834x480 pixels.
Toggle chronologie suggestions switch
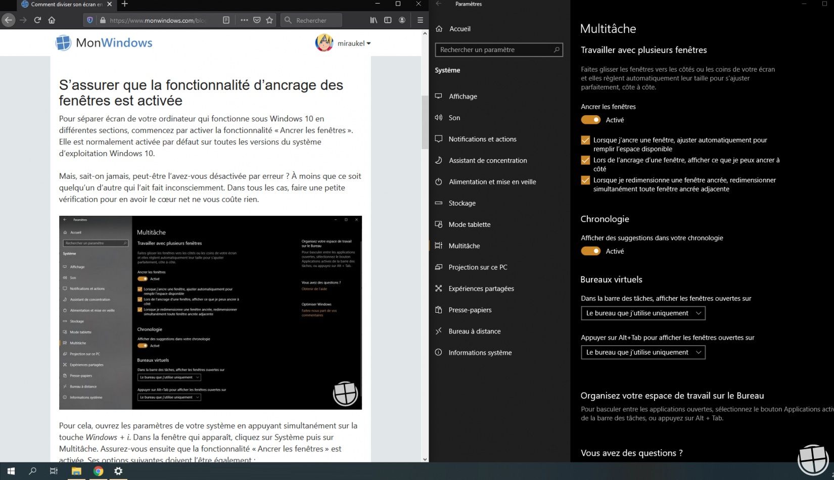[590, 251]
